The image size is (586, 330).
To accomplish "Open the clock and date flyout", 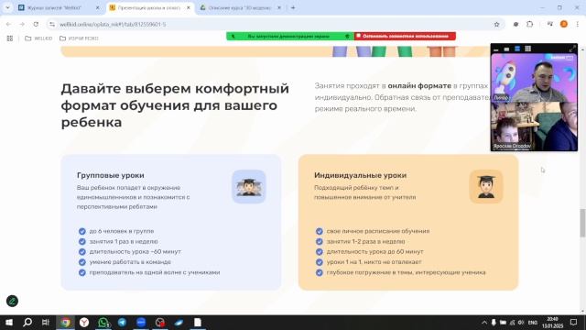I will (552, 323).
